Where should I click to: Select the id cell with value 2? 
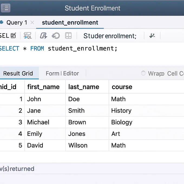coord(12,111)
